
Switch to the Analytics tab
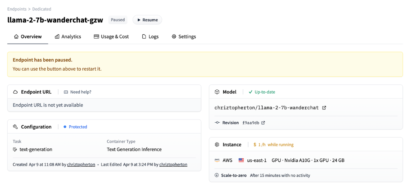pos(68,37)
